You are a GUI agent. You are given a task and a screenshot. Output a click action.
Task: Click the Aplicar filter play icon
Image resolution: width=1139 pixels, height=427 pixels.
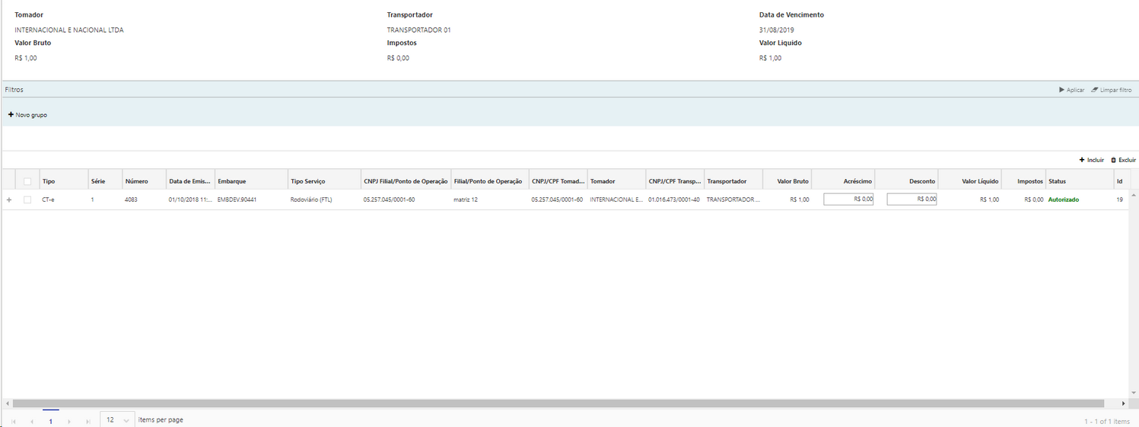point(1061,90)
